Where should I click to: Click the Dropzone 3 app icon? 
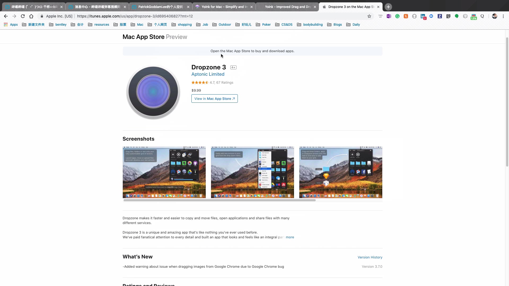click(x=153, y=92)
